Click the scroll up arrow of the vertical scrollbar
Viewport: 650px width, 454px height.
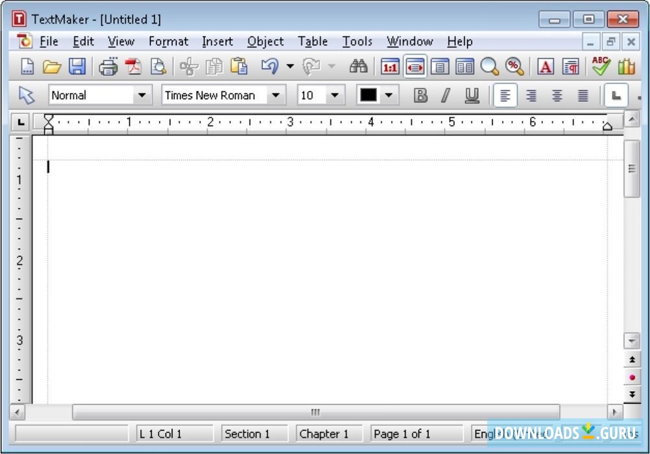click(x=632, y=120)
